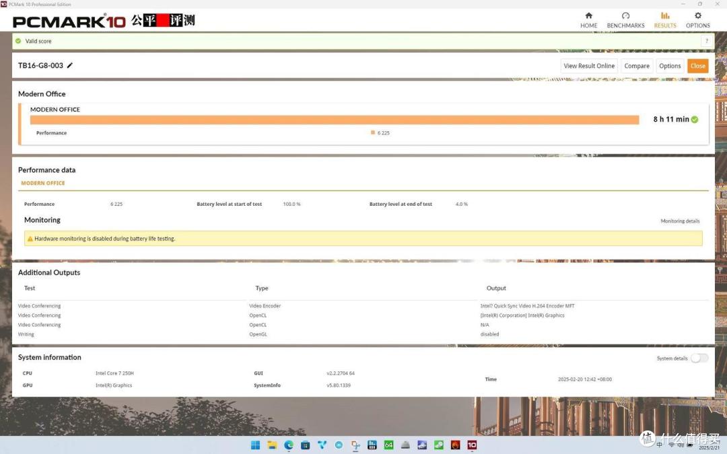
Task: Click the Writing test row
Action: point(363,334)
